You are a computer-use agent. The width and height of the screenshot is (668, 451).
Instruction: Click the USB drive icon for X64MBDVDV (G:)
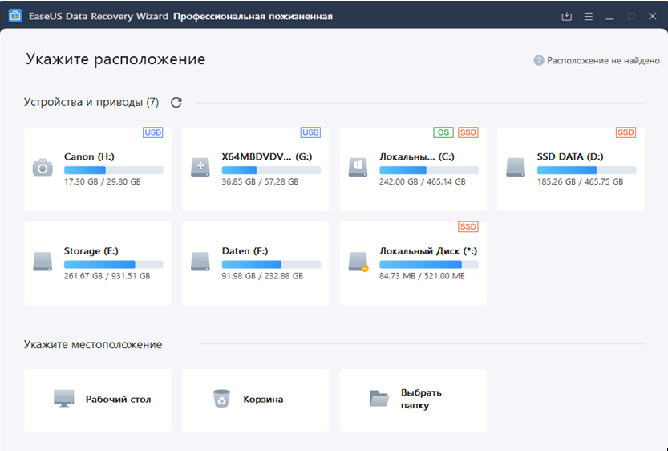tap(200, 168)
